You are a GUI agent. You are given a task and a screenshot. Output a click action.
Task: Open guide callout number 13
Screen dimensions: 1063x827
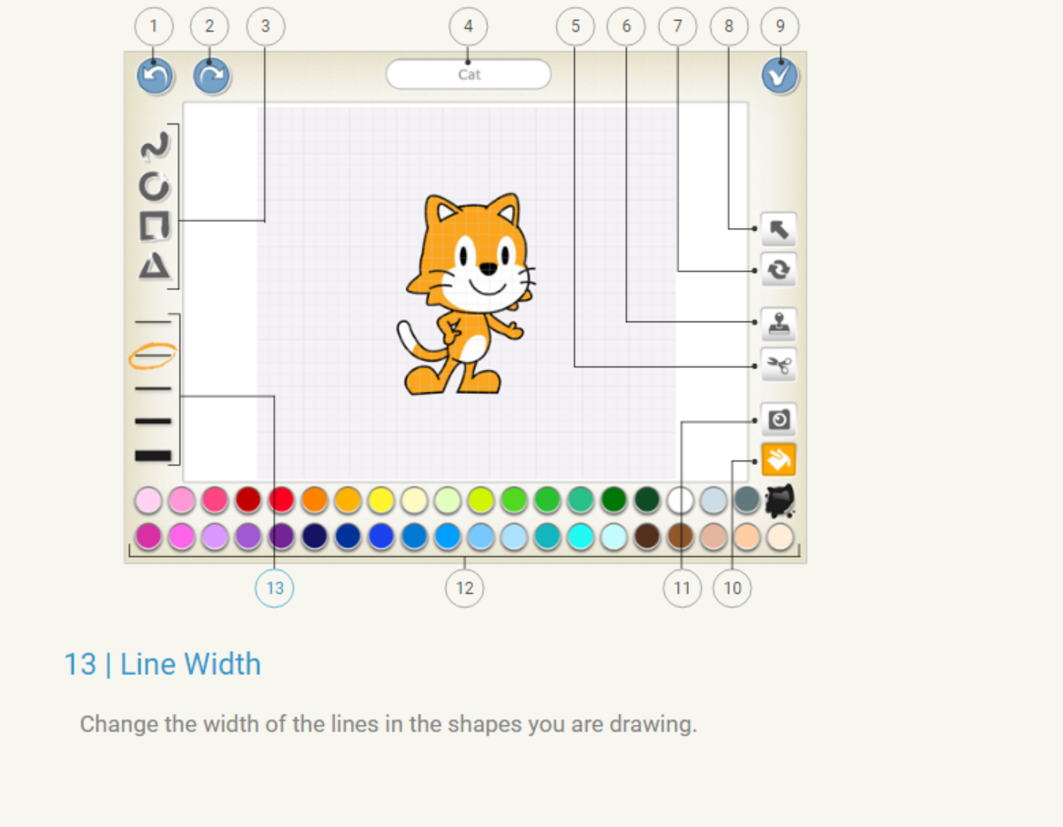(x=275, y=588)
